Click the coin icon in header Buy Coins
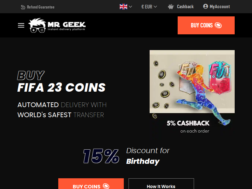 pyautogui.click(x=218, y=26)
